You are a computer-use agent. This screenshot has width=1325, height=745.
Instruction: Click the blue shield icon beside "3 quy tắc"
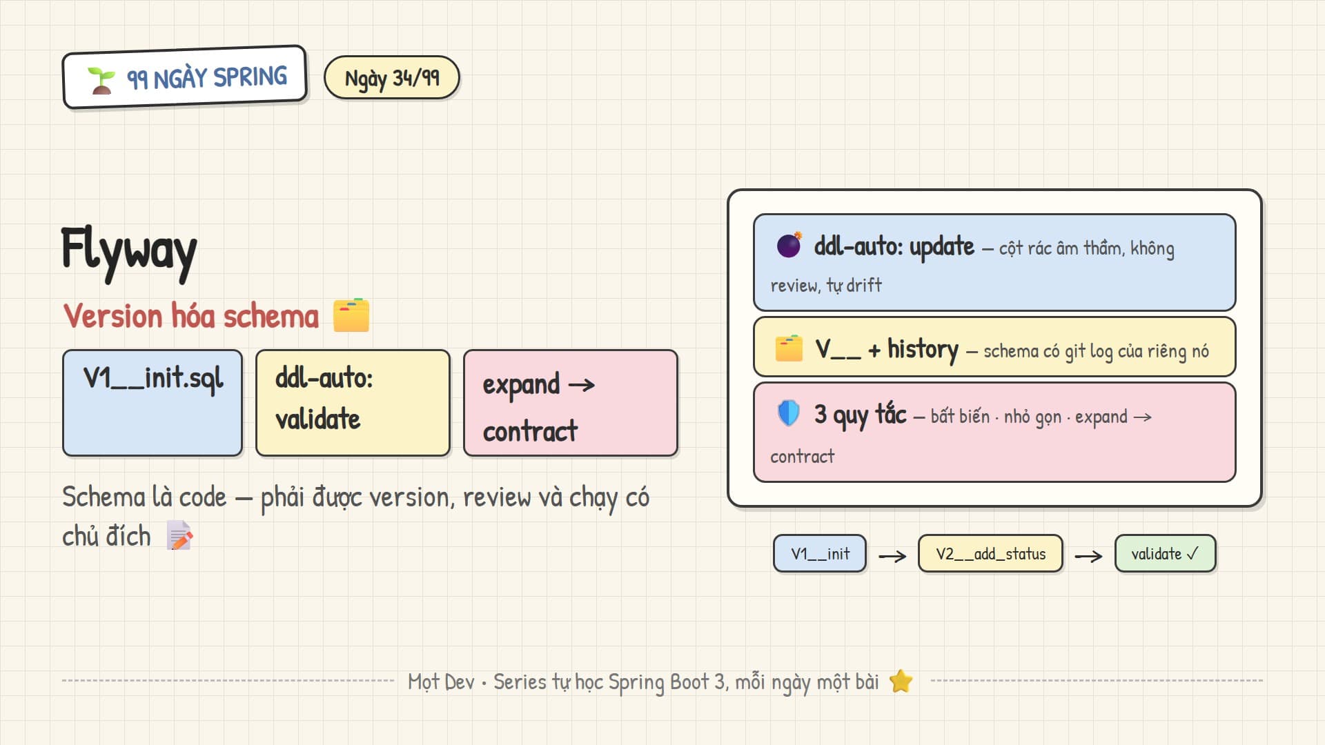tap(789, 413)
